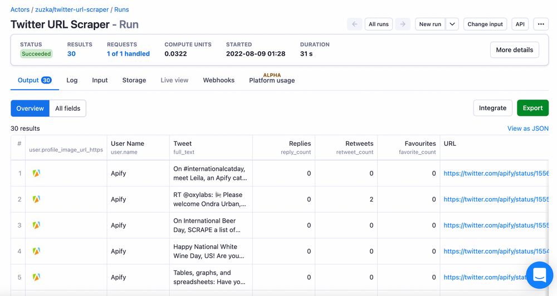Open the chat support bubble
Viewport: 557px width, 296px height.
539,275
